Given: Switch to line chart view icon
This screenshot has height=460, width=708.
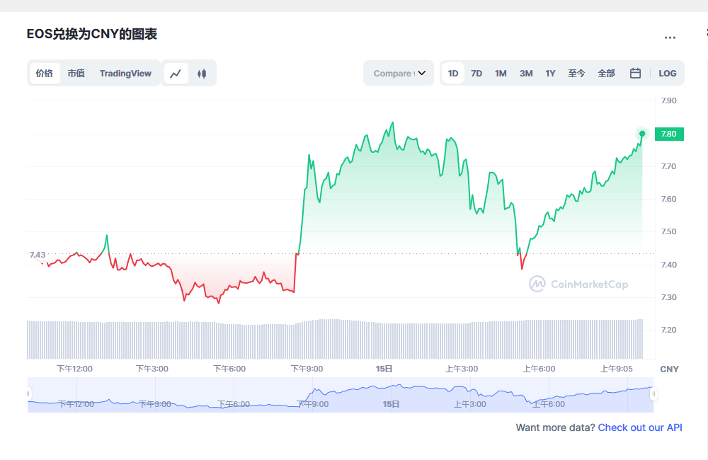Looking at the screenshot, I should coord(176,74).
